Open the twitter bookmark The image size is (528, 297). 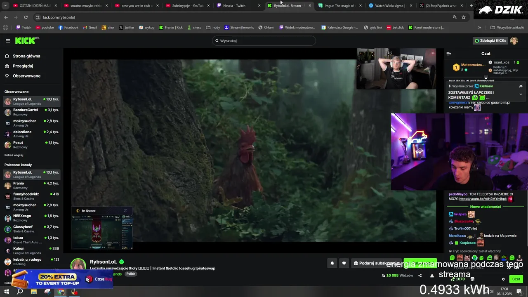127,28
